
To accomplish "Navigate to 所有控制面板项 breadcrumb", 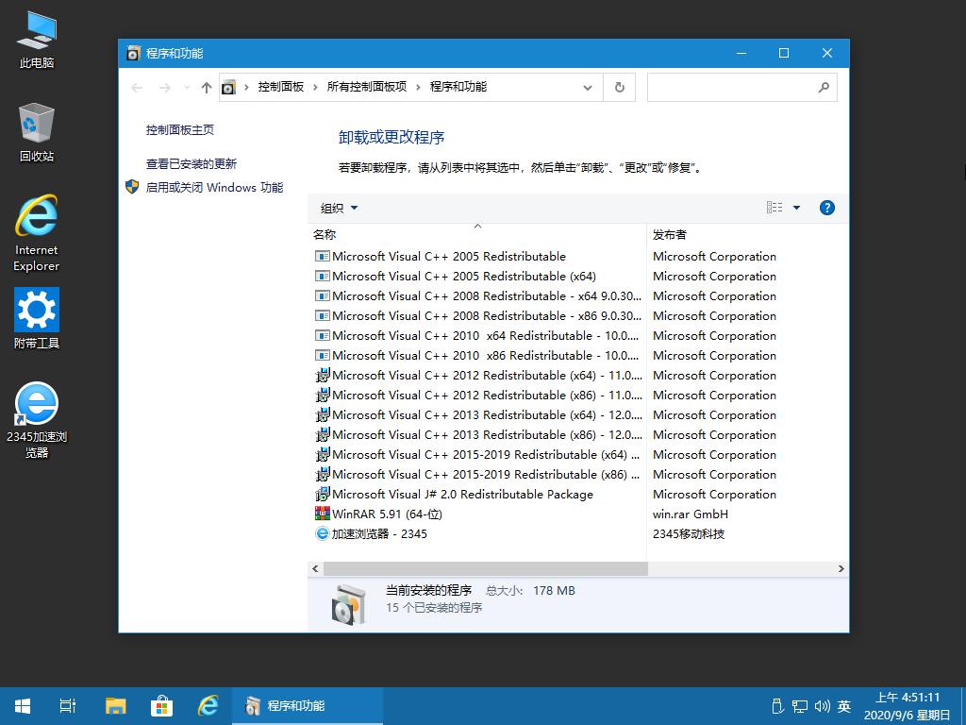I will [367, 87].
